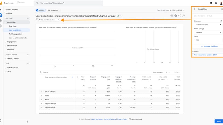This screenshot has height=125, width=223.
Task: Open the First session date dimension dropdown
Action: pos(208,25)
